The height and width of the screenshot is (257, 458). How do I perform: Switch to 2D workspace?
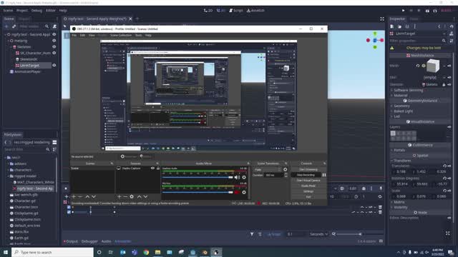coord(208,10)
